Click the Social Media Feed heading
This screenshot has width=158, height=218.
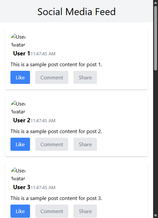pyautogui.click(x=76, y=11)
